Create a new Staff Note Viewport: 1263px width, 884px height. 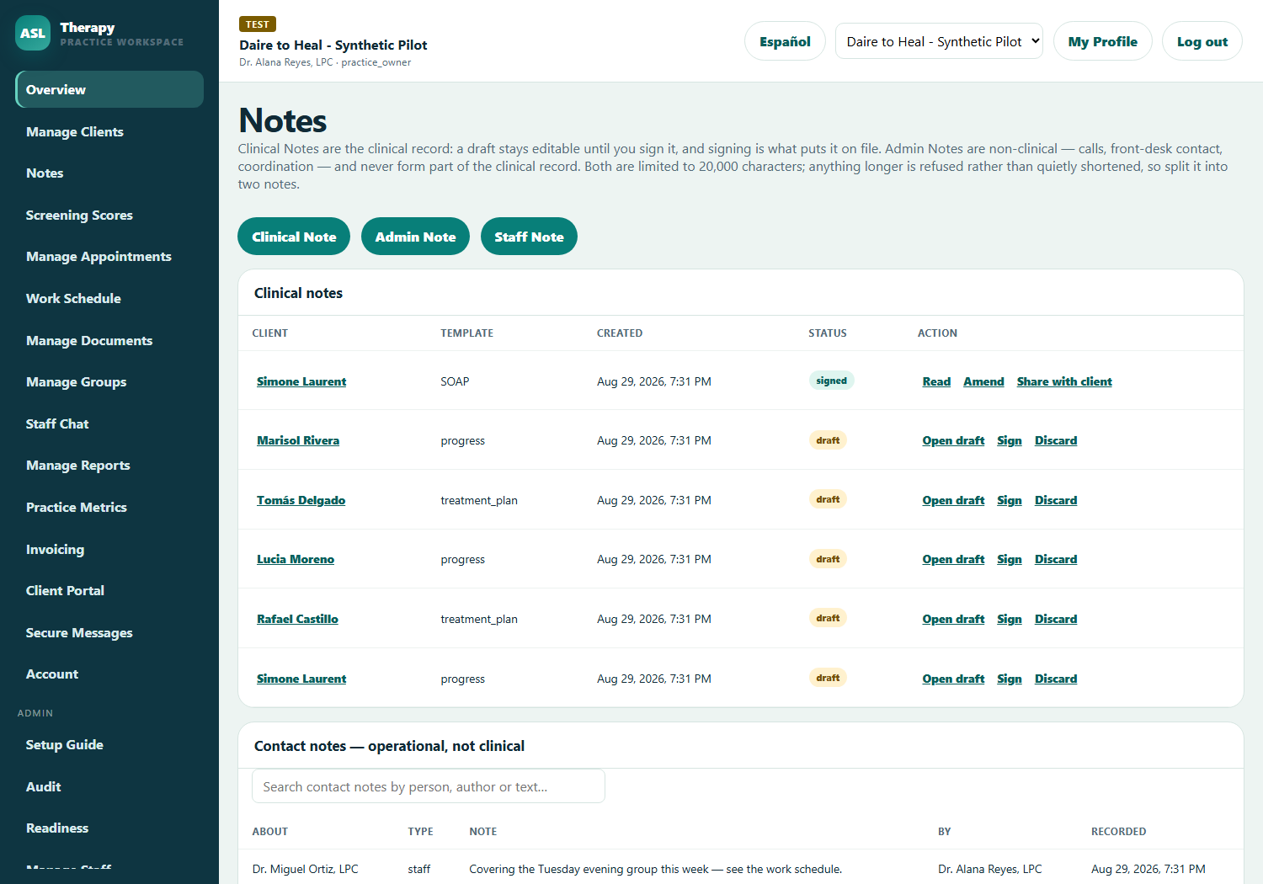(529, 237)
